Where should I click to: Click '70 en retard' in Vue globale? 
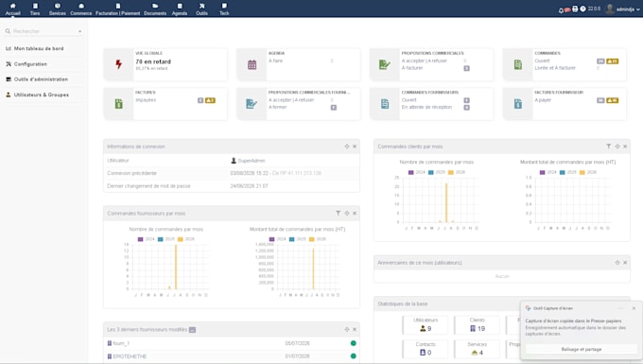click(153, 61)
